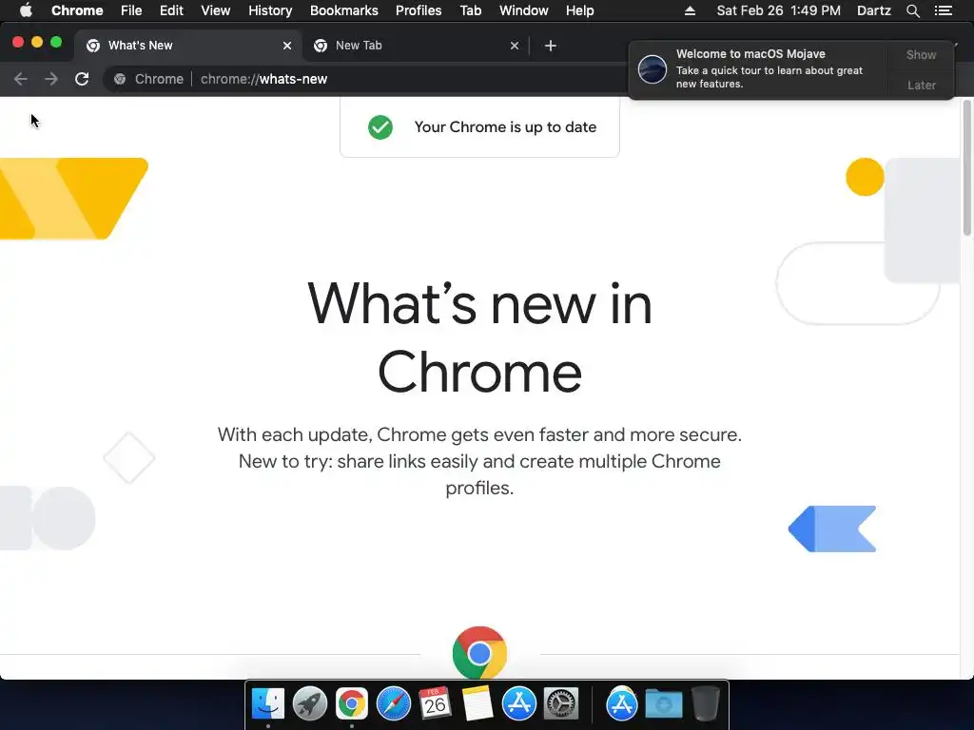Click the green checkmark update icon

pyautogui.click(x=380, y=127)
